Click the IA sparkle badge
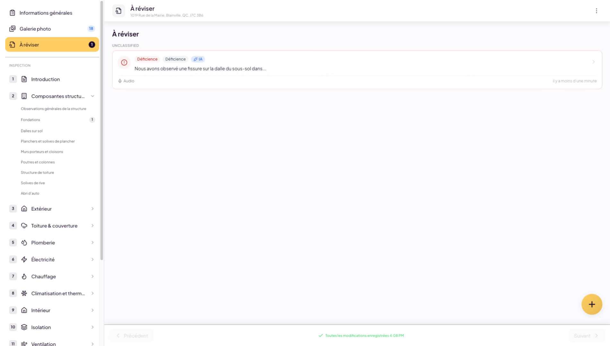The image size is (610, 346). [198, 59]
